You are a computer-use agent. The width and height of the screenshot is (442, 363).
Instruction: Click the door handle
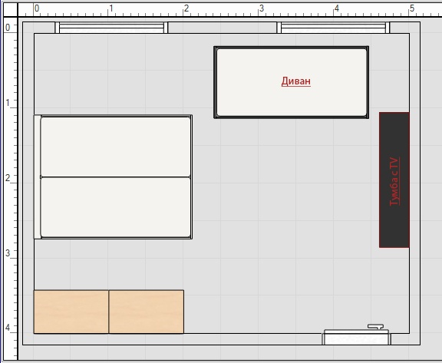pyautogui.click(x=375, y=327)
